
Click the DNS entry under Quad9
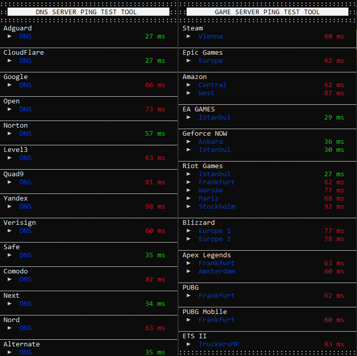(25, 182)
